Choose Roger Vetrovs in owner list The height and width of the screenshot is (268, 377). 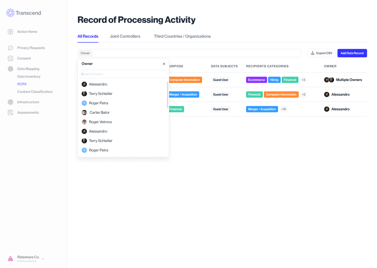tap(100, 122)
